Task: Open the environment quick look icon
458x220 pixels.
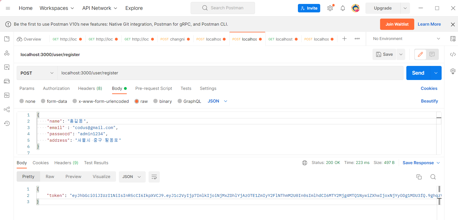Action: click(x=453, y=39)
